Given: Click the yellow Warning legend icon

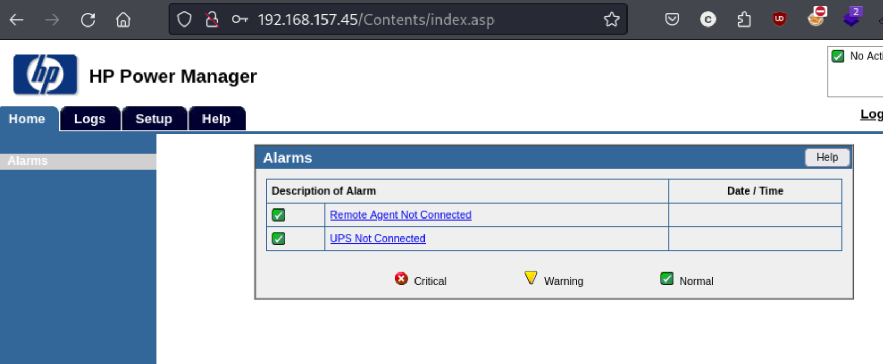Looking at the screenshot, I should pyautogui.click(x=531, y=278).
